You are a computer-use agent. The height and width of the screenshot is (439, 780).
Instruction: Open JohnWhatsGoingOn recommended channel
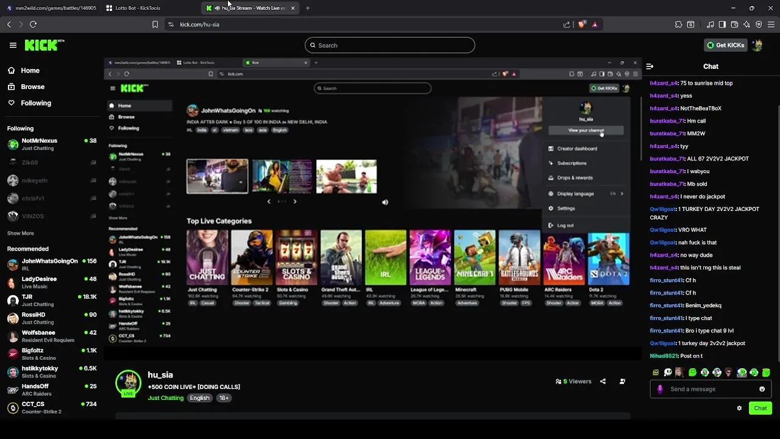point(51,265)
